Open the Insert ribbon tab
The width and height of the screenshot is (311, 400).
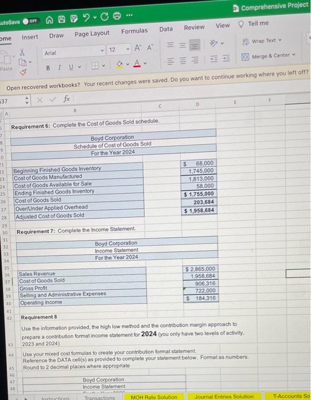pos(30,37)
